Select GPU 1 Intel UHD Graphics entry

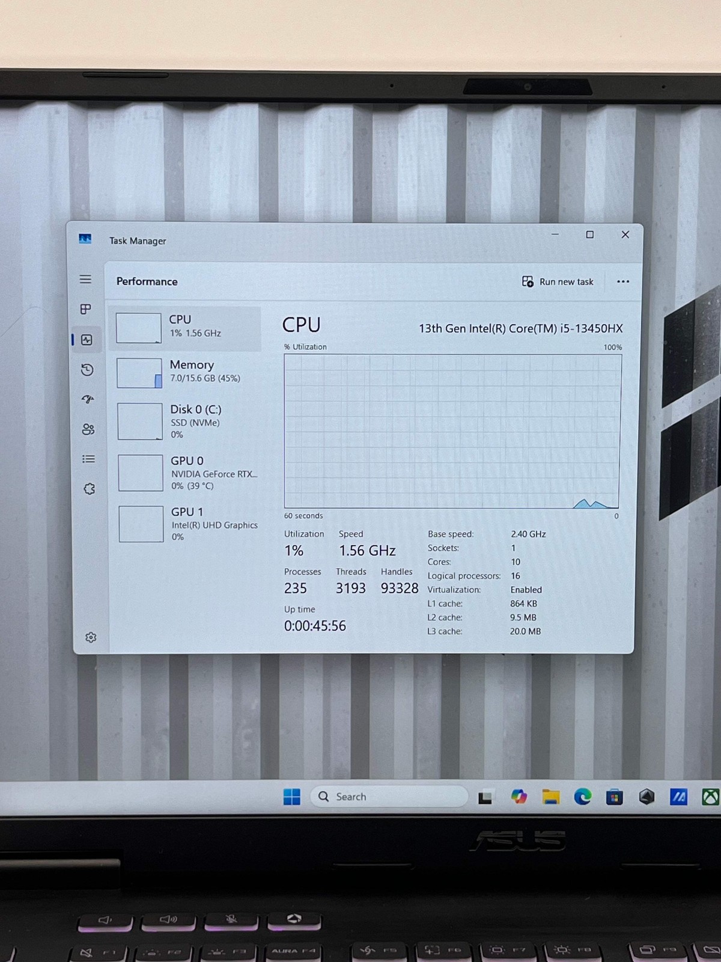pos(188,524)
